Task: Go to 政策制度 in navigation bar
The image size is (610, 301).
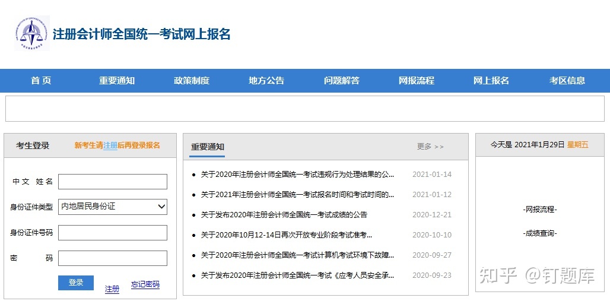Action: point(192,81)
